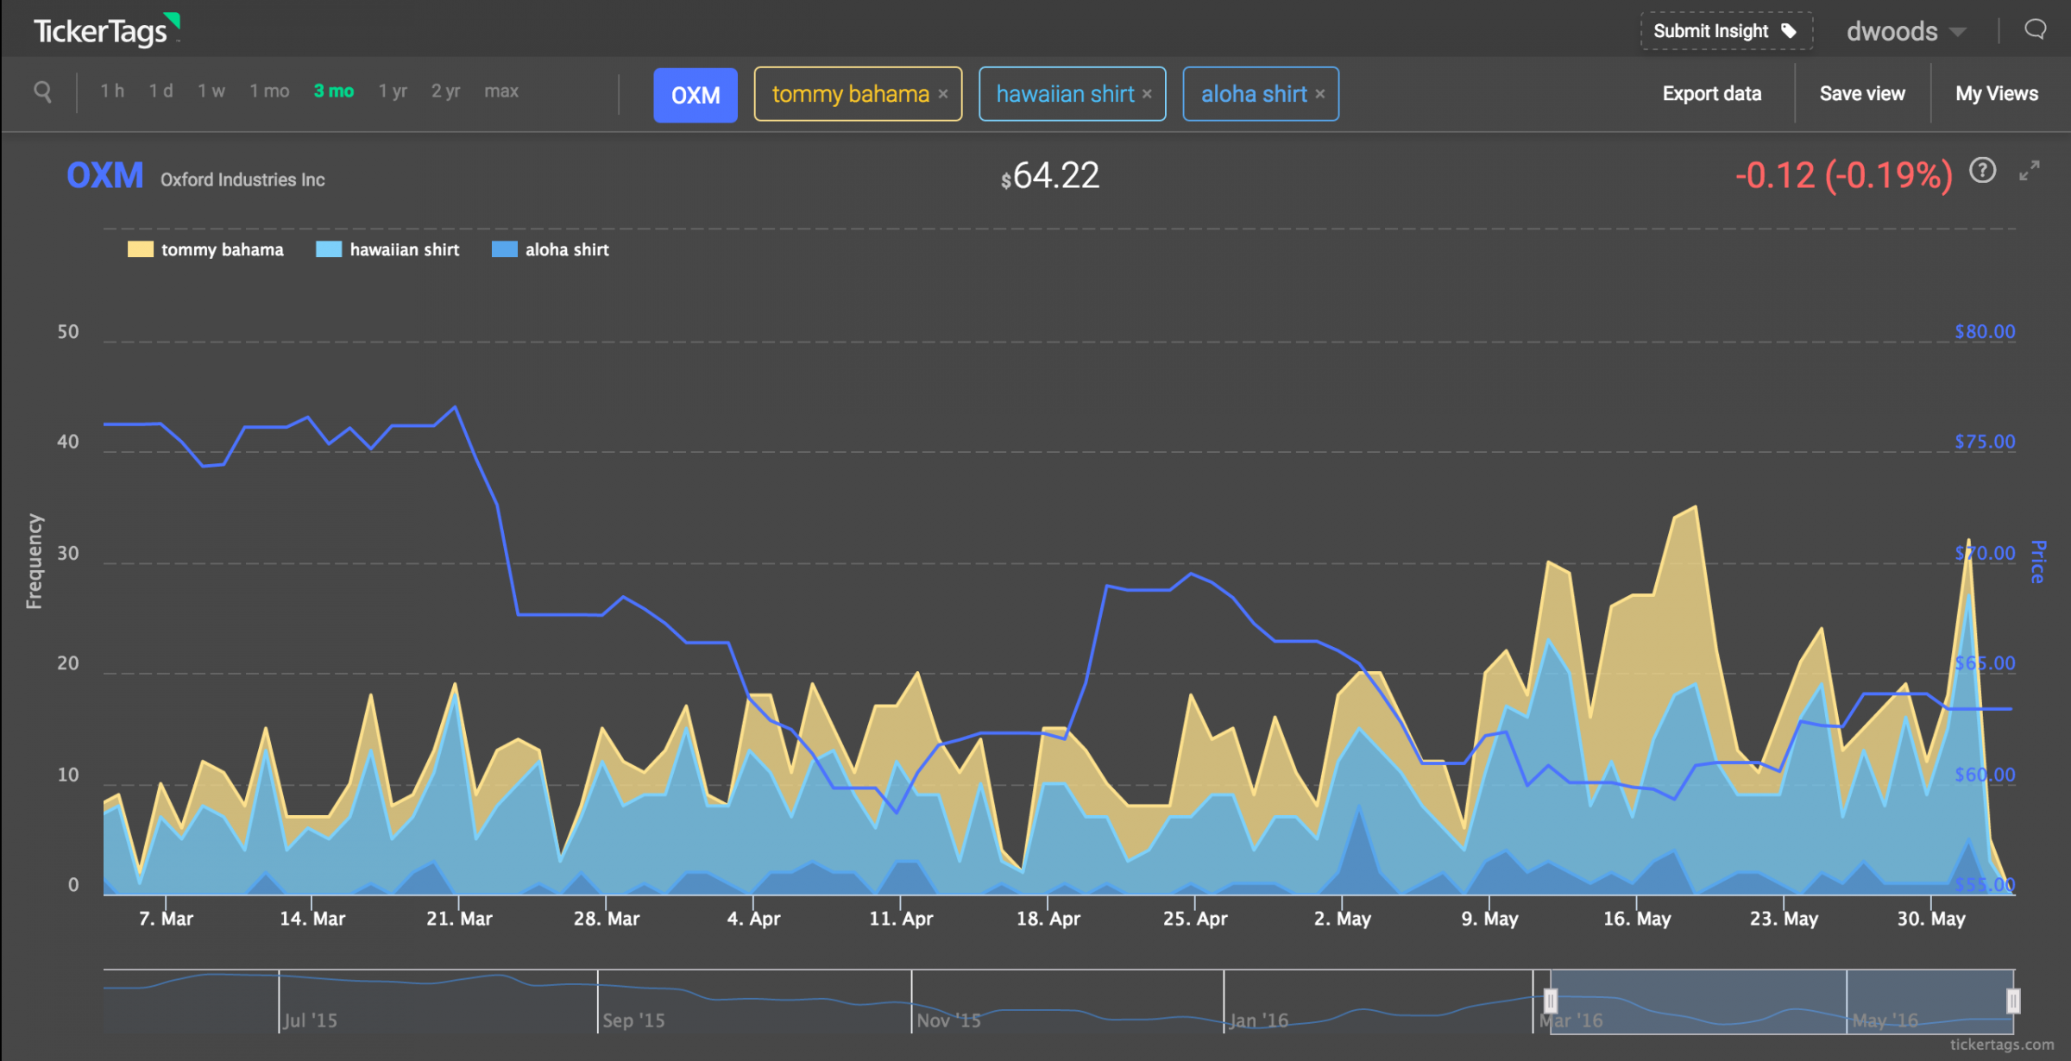This screenshot has width=2071, height=1061.
Task: Click the $80.00 price axis label
Action: pos(1985,331)
